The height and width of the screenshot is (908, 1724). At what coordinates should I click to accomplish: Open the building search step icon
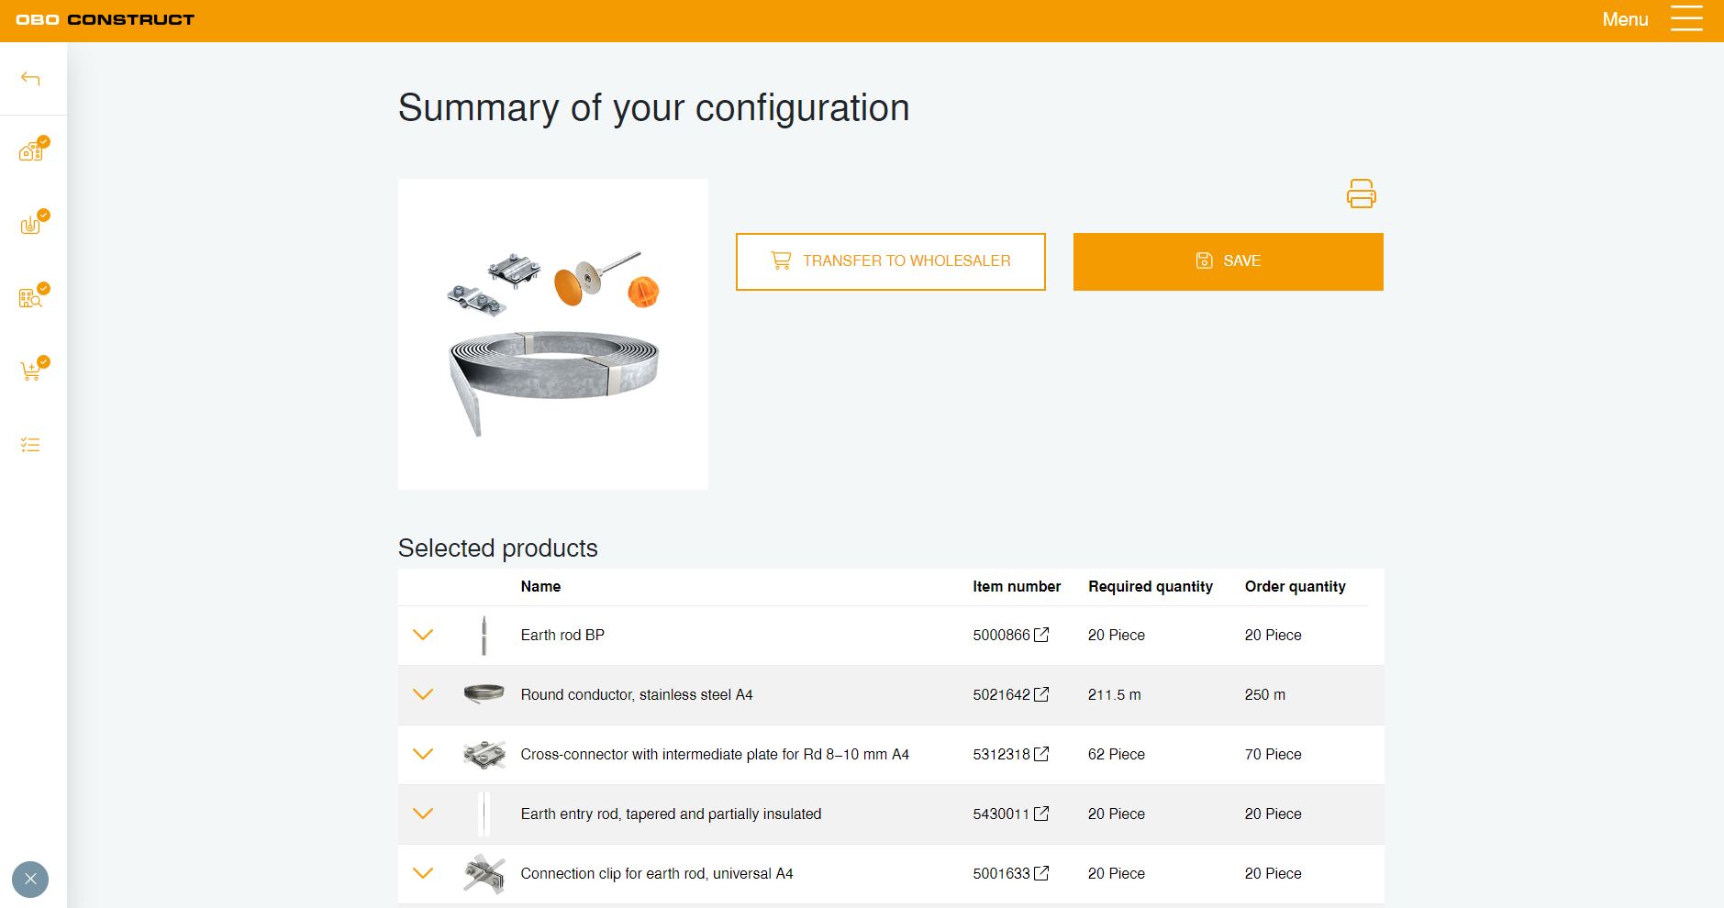point(31,298)
